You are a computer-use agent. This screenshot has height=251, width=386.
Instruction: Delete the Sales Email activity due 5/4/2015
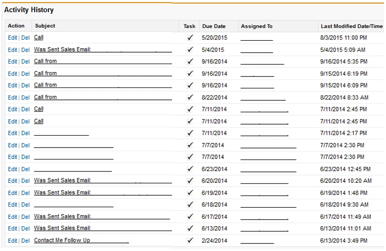click(x=25, y=50)
